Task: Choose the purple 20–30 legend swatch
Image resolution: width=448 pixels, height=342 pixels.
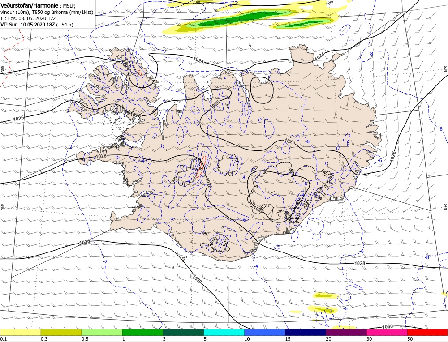Action: [346, 332]
